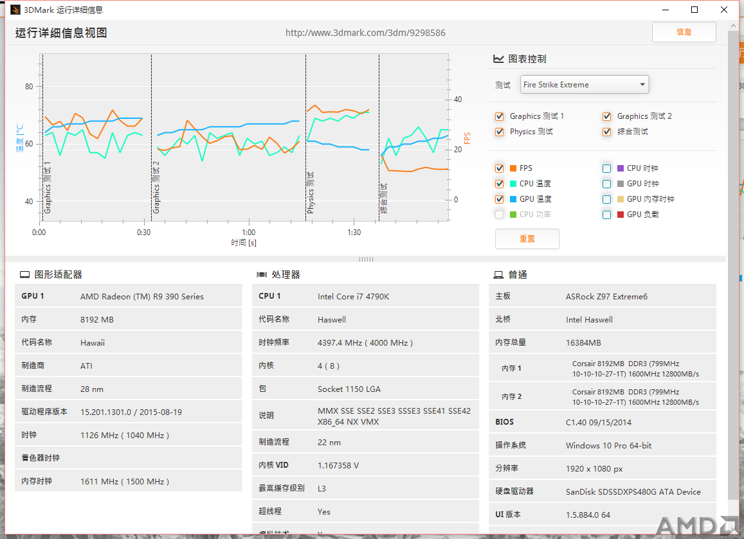The width and height of the screenshot is (744, 539).
Task: Click the 着色器时钟 row label
Action: tap(41, 458)
